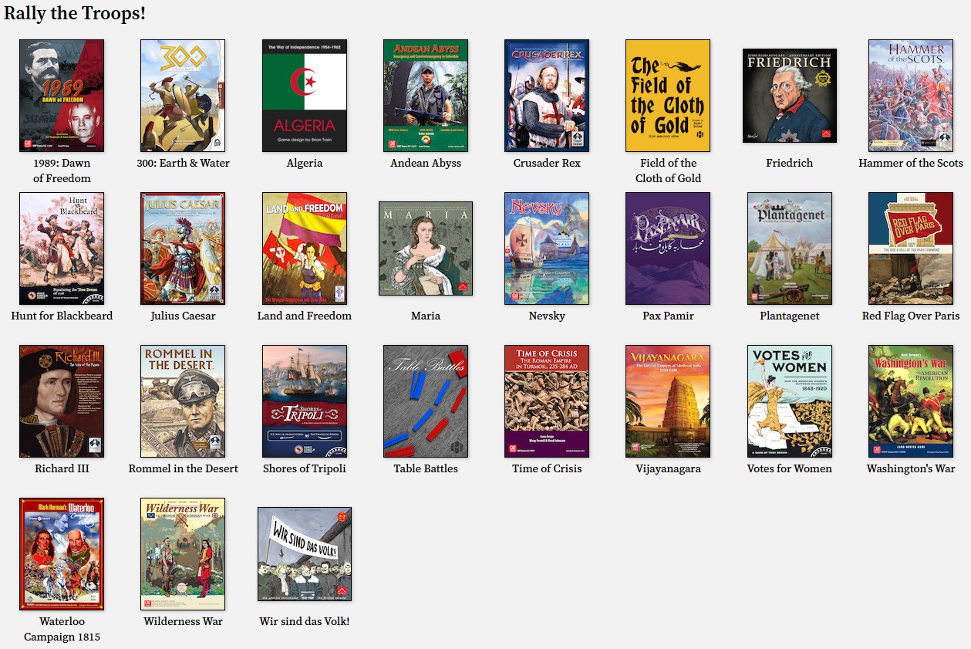Click the 300: Earth & Water box art

183,96
